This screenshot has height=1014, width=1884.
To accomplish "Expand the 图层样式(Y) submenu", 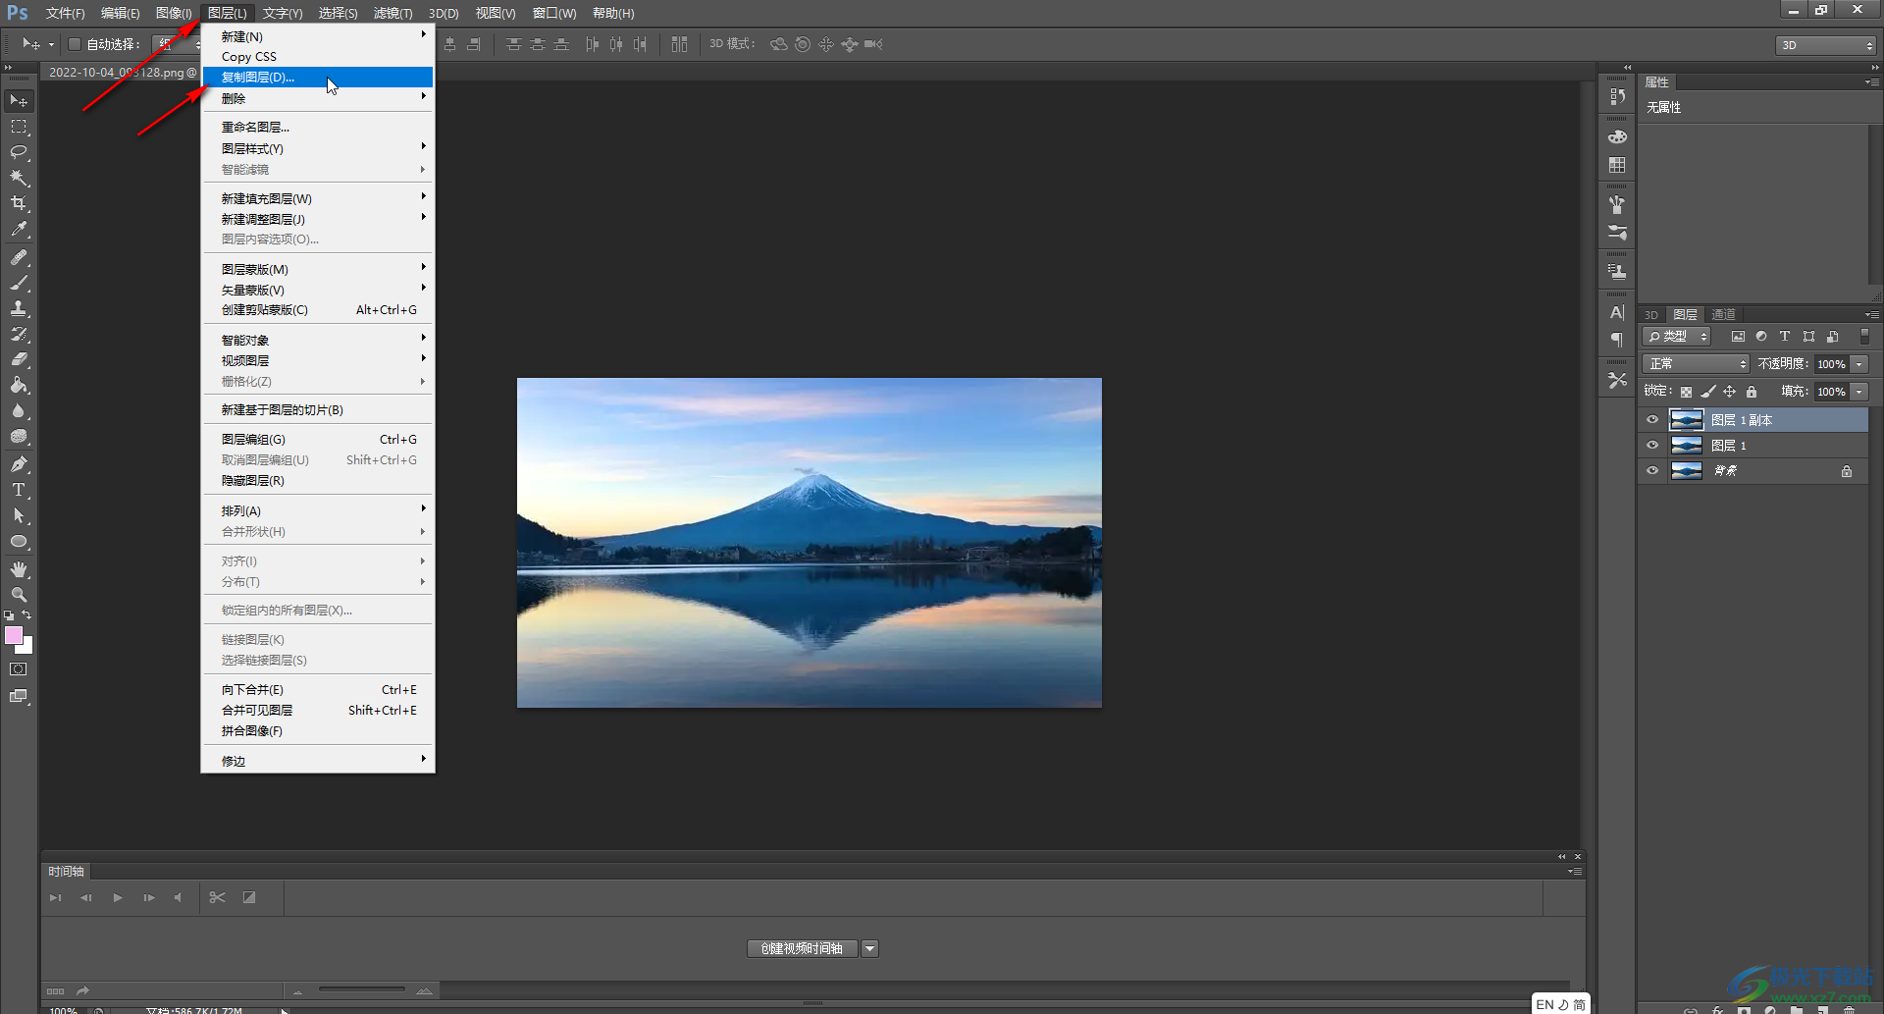I will [317, 148].
